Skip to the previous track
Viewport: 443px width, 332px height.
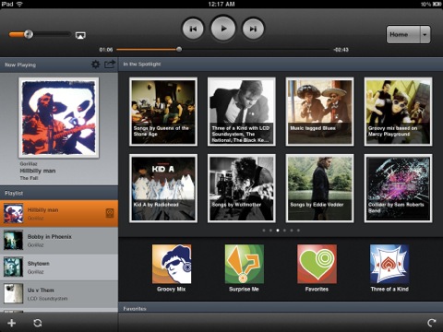193,29
